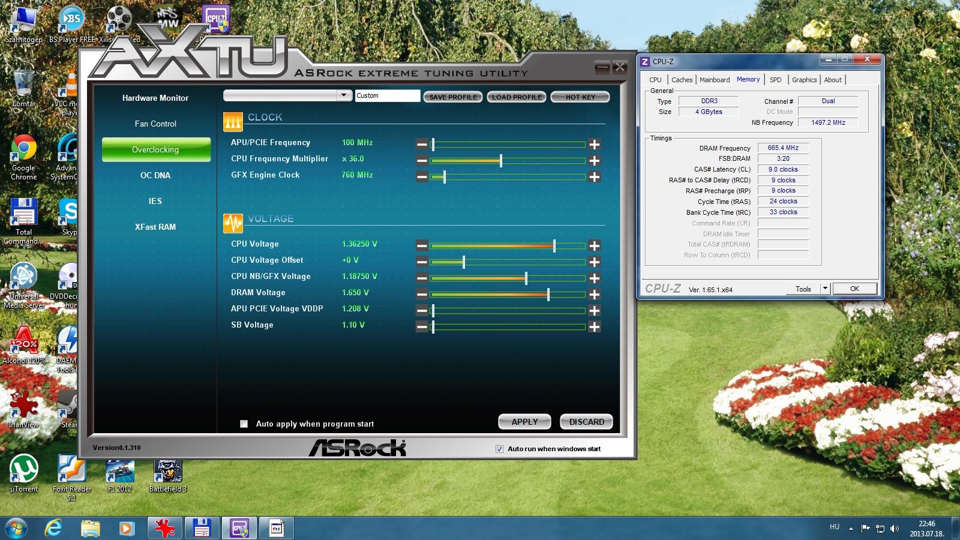Click the volume icon in system tray
The width and height of the screenshot is (960, 540).
(895, 529)
